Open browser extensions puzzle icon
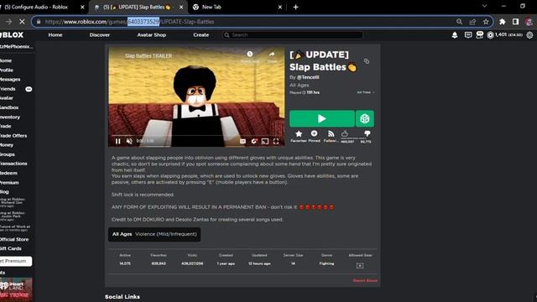The width and height of the screenshot is (537, 302). [x=503, y=22]
